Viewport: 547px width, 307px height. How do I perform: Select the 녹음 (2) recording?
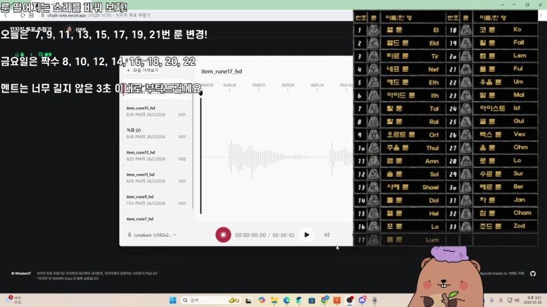156,133
